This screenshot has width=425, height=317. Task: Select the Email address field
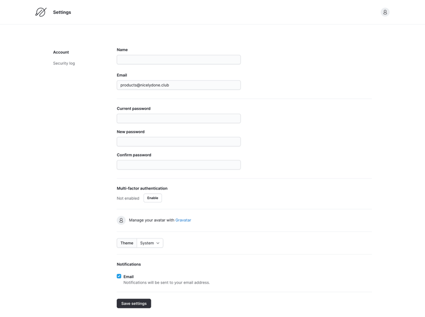click(x=178, y=84)
